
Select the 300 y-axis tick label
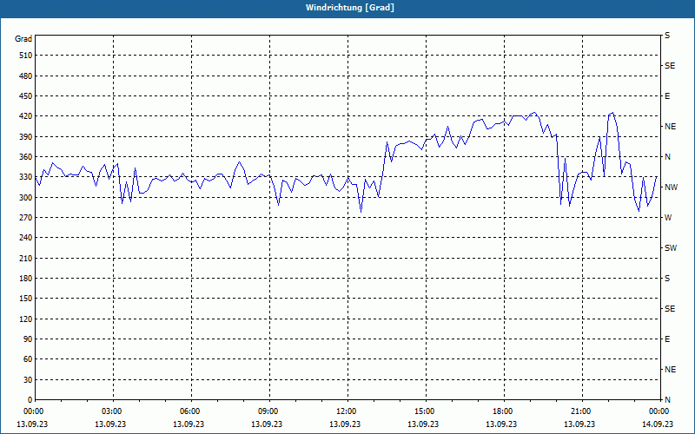point(26,198)
